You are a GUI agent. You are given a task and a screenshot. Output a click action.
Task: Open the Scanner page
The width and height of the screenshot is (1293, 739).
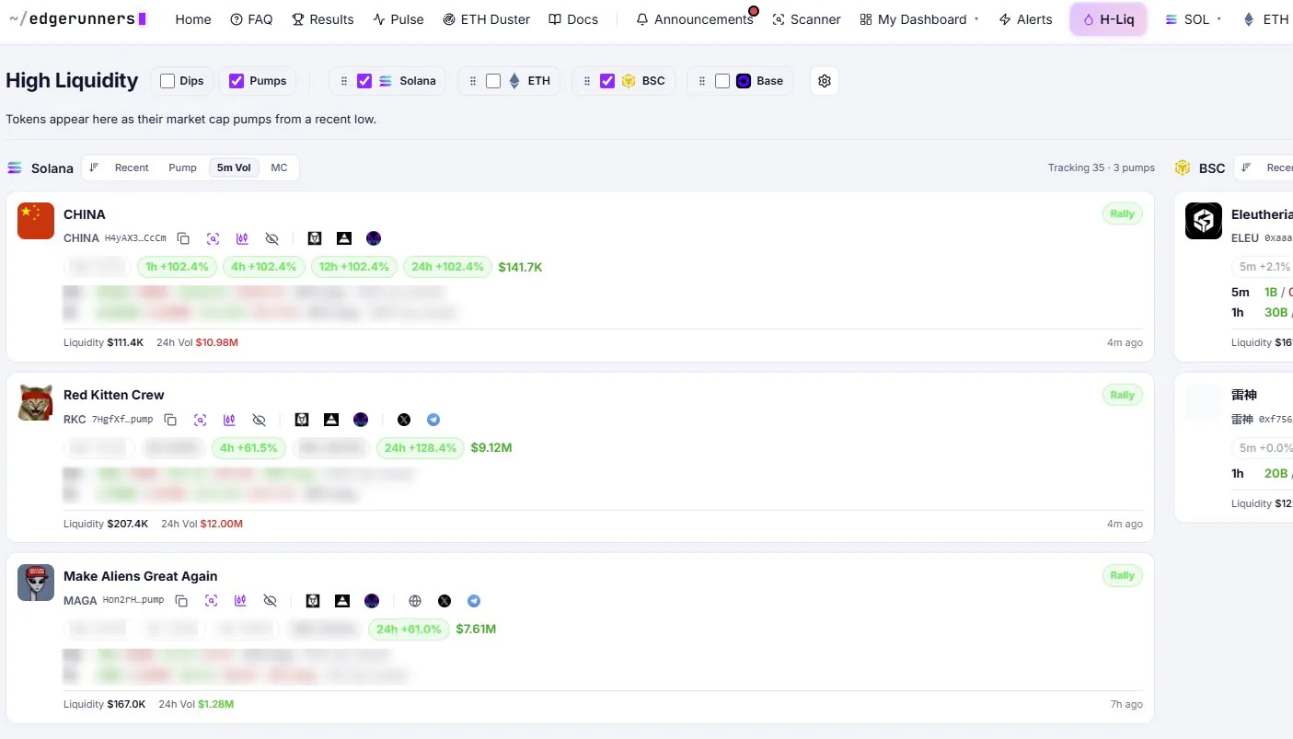coord(806,19)
